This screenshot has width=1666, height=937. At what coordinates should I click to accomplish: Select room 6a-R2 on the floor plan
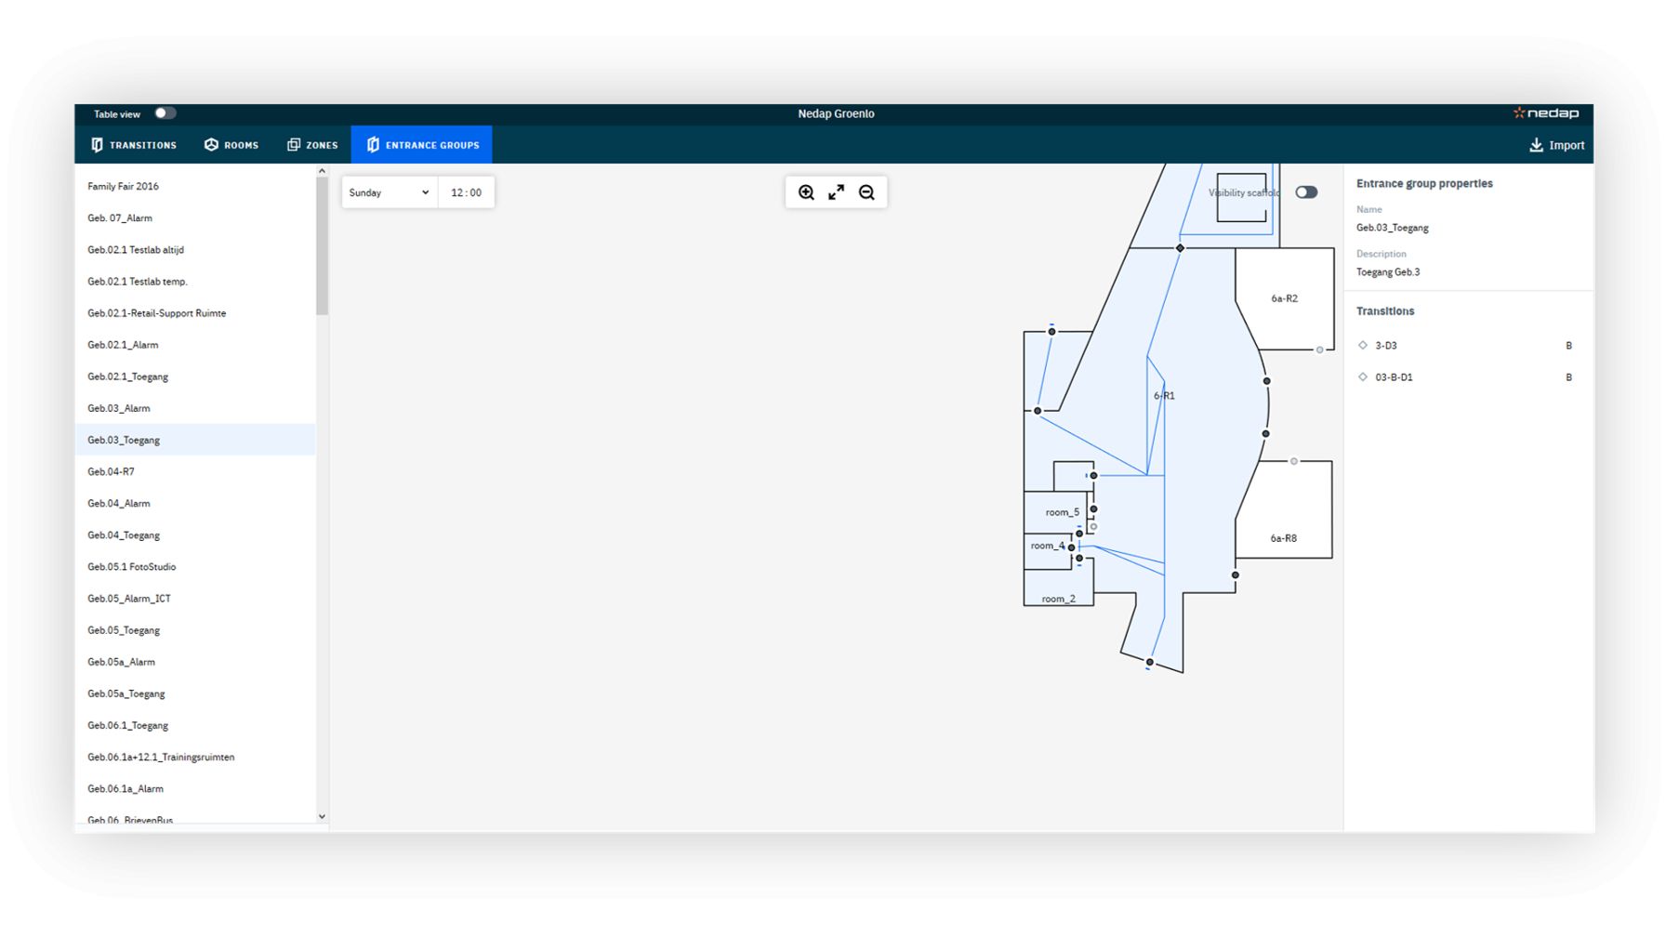coord(1284,298)
